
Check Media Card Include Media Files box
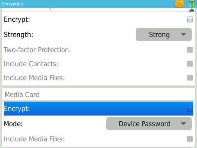[190, 139]
